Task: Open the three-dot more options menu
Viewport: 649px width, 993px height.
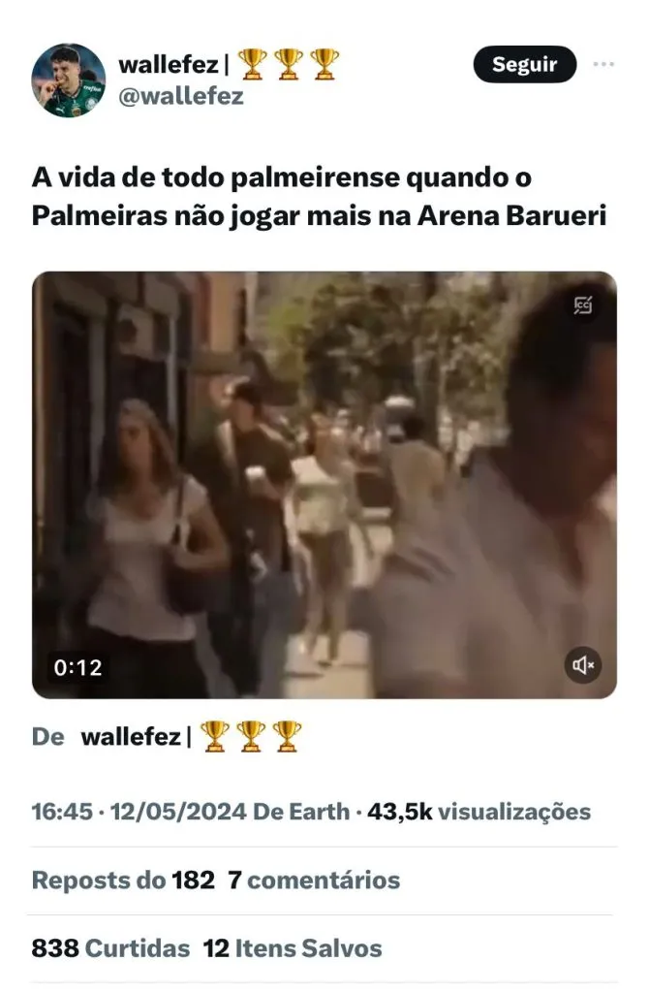Action: (603, 64)
